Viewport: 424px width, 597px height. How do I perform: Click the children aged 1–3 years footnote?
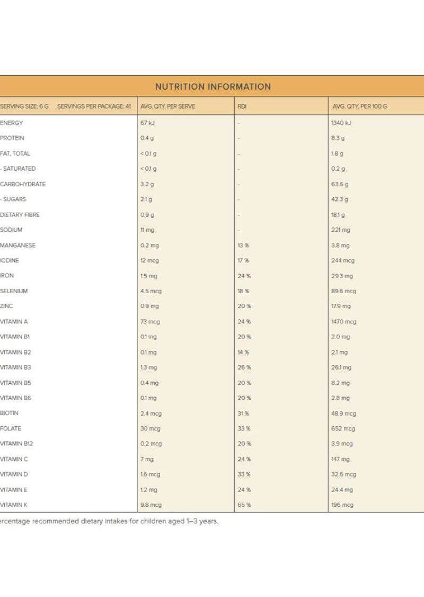(x=109, y=521)
